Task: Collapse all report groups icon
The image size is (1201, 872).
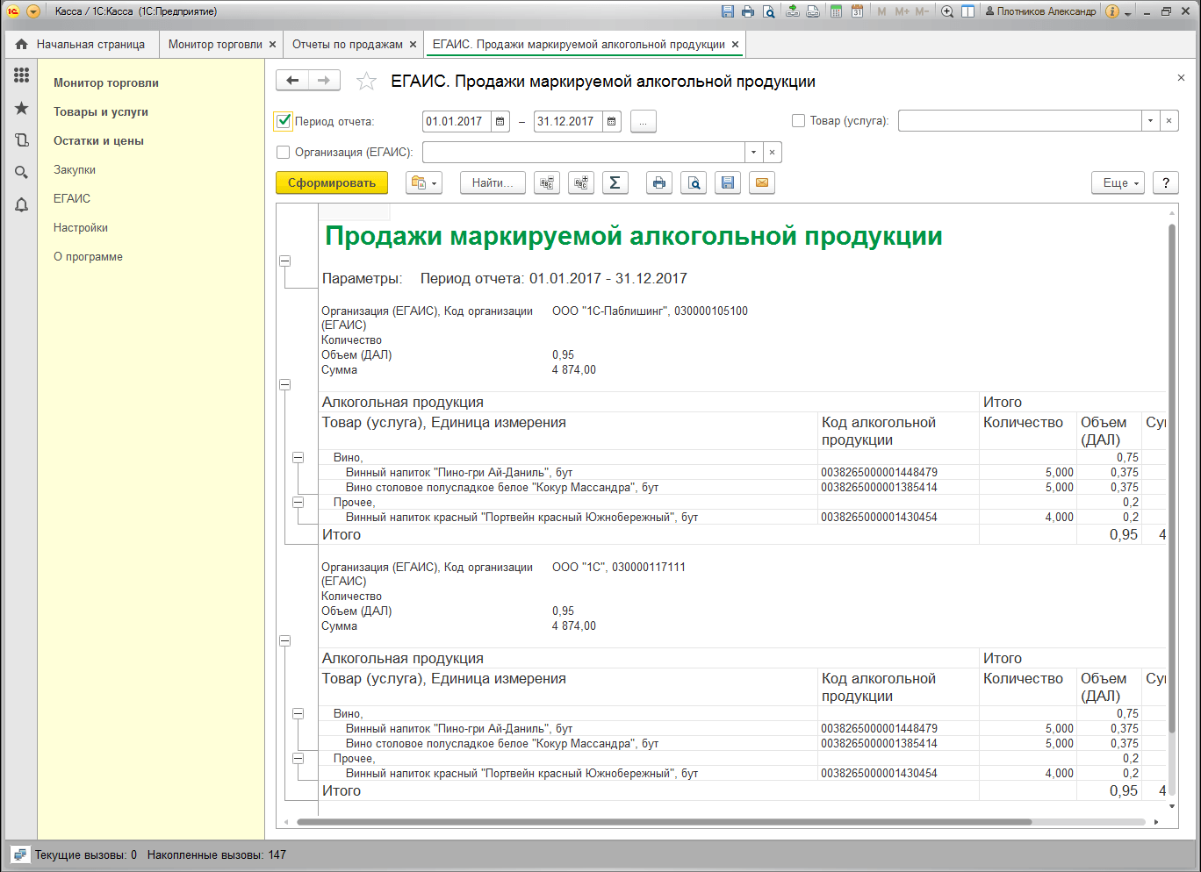Action: point(547,182)
